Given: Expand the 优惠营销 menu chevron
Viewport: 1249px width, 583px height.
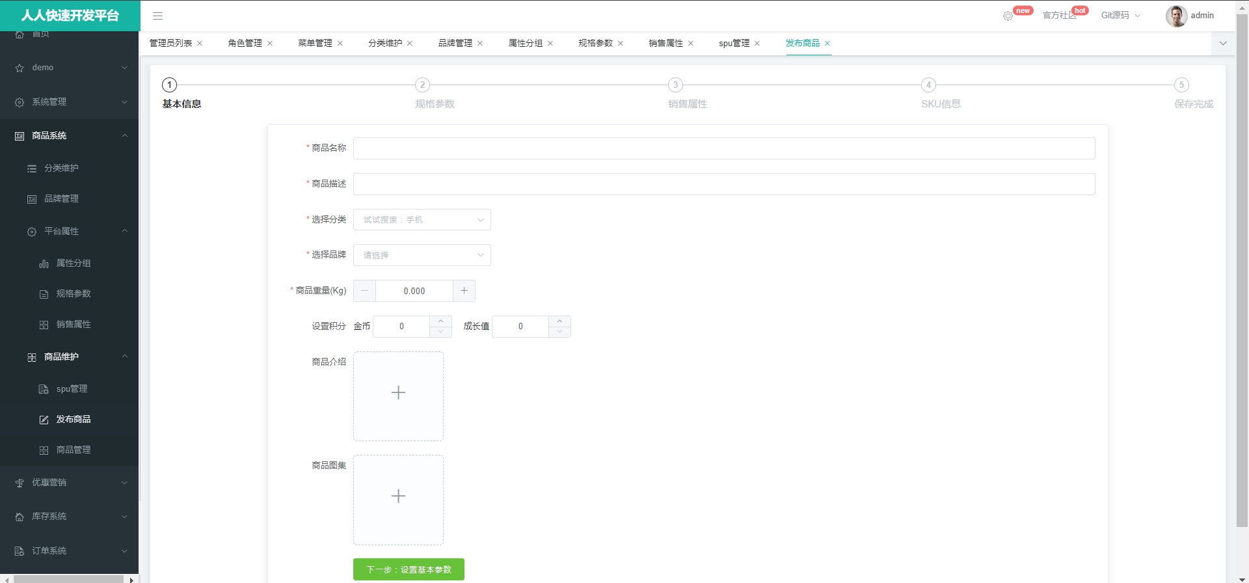Looking at the screenshot, I should 124,483.
